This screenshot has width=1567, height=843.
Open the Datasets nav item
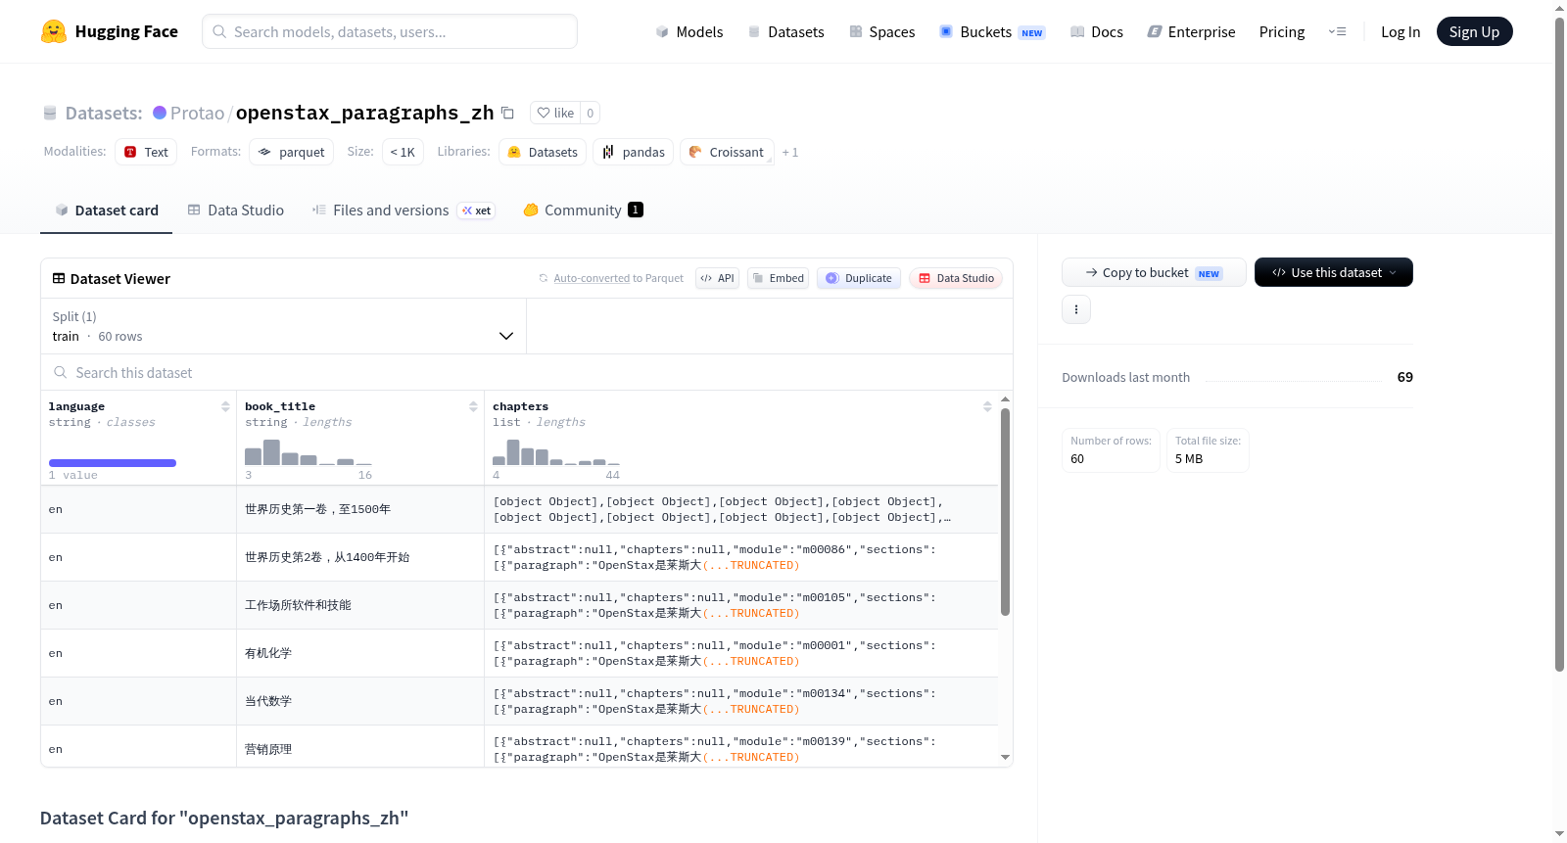tap(786, 31)
